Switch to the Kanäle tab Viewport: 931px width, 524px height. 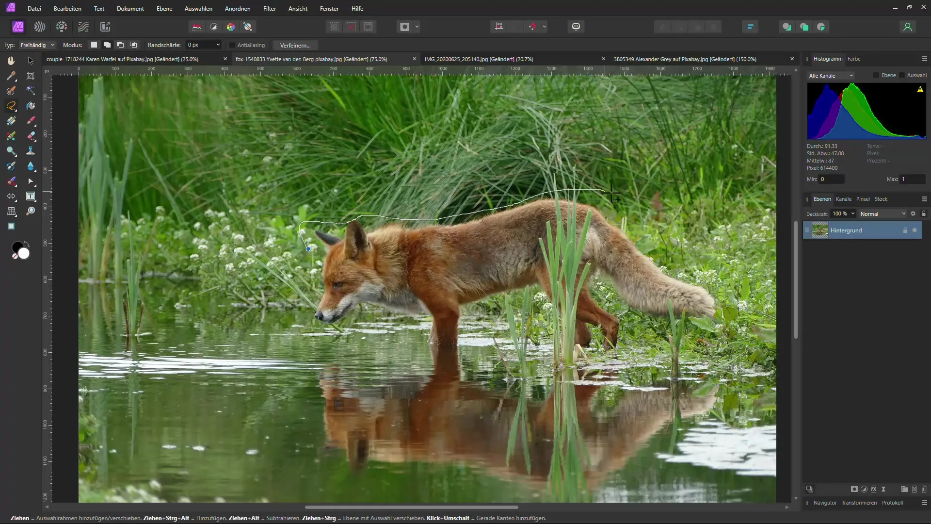tap(843, 199)
